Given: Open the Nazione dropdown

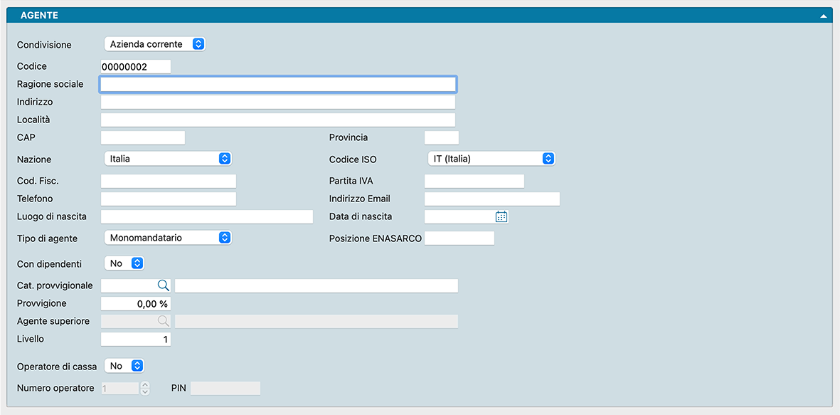Looking at the screenshot, I should [168, 159].
